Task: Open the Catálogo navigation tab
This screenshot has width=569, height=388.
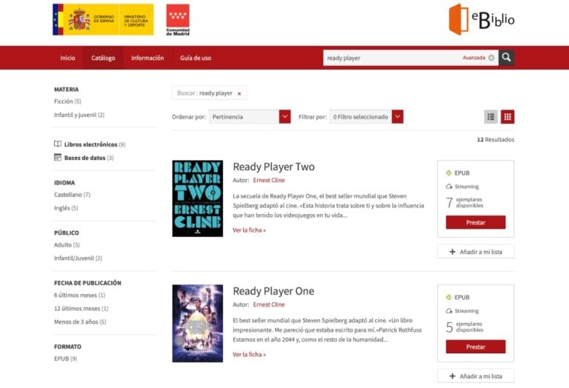Action: (x=103, y=58)
